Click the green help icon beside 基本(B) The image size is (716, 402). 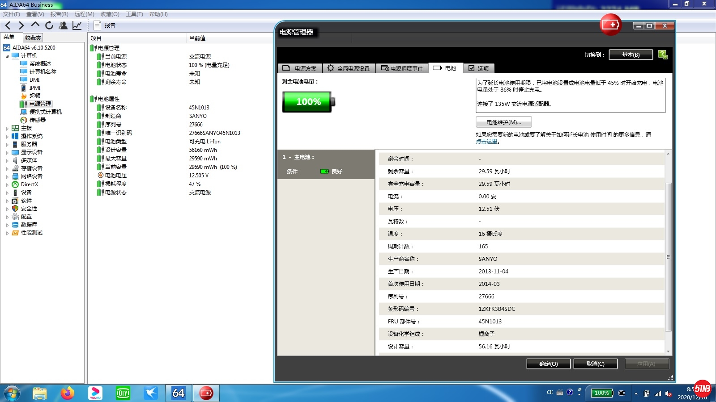pos(663,55)
